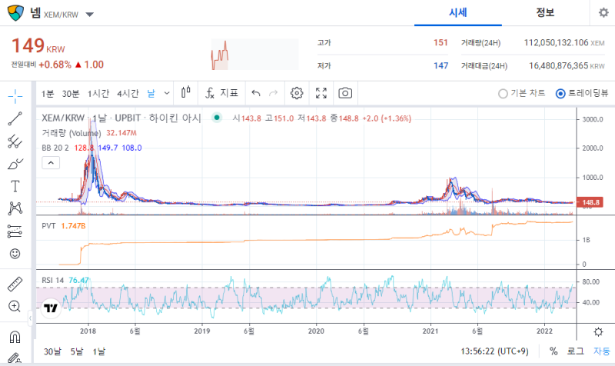Select the XABCD pattern tool
This screenshot has height=366, width=615.
pos(15,208)
